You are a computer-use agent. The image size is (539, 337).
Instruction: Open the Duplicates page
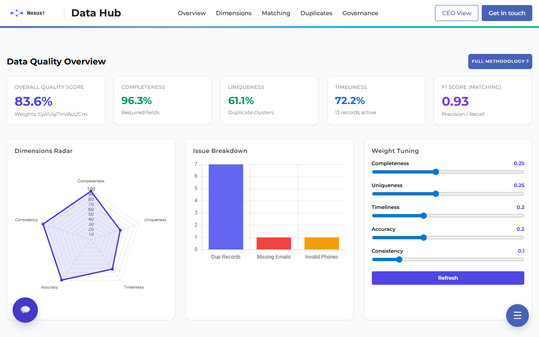pos(316,13)
